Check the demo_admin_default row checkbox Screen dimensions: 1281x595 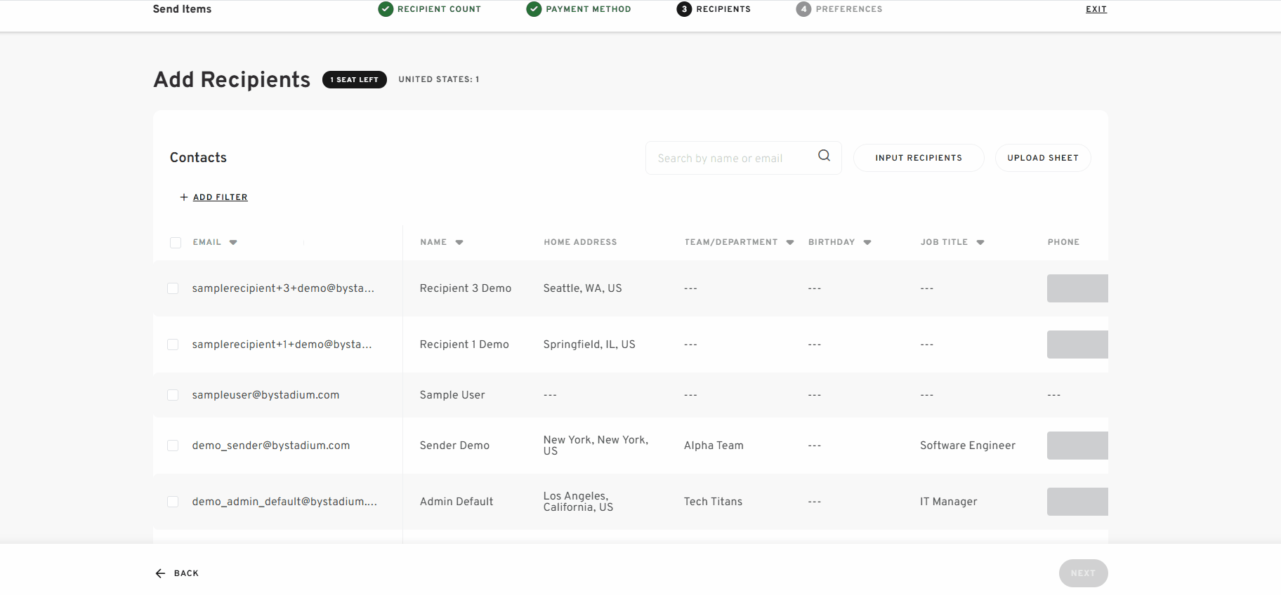[x=173, y=502]
